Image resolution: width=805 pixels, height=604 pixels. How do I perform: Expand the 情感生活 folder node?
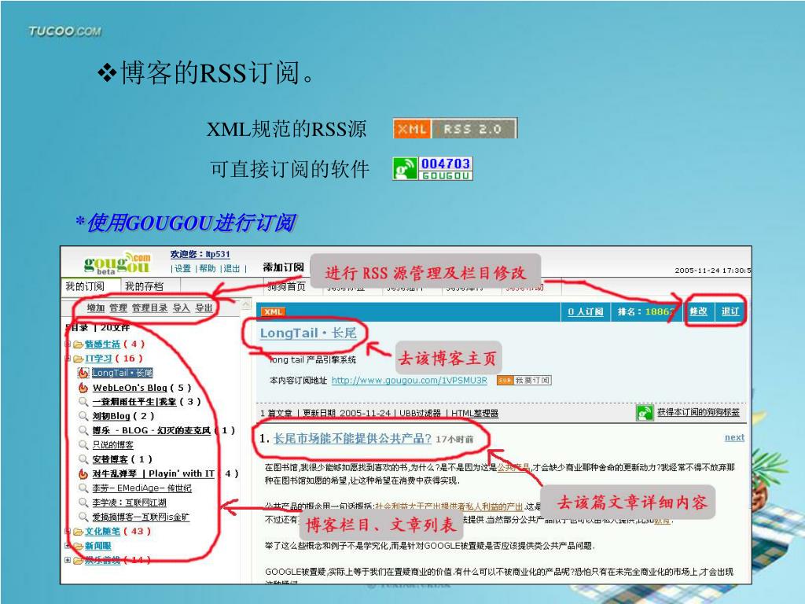68,344
